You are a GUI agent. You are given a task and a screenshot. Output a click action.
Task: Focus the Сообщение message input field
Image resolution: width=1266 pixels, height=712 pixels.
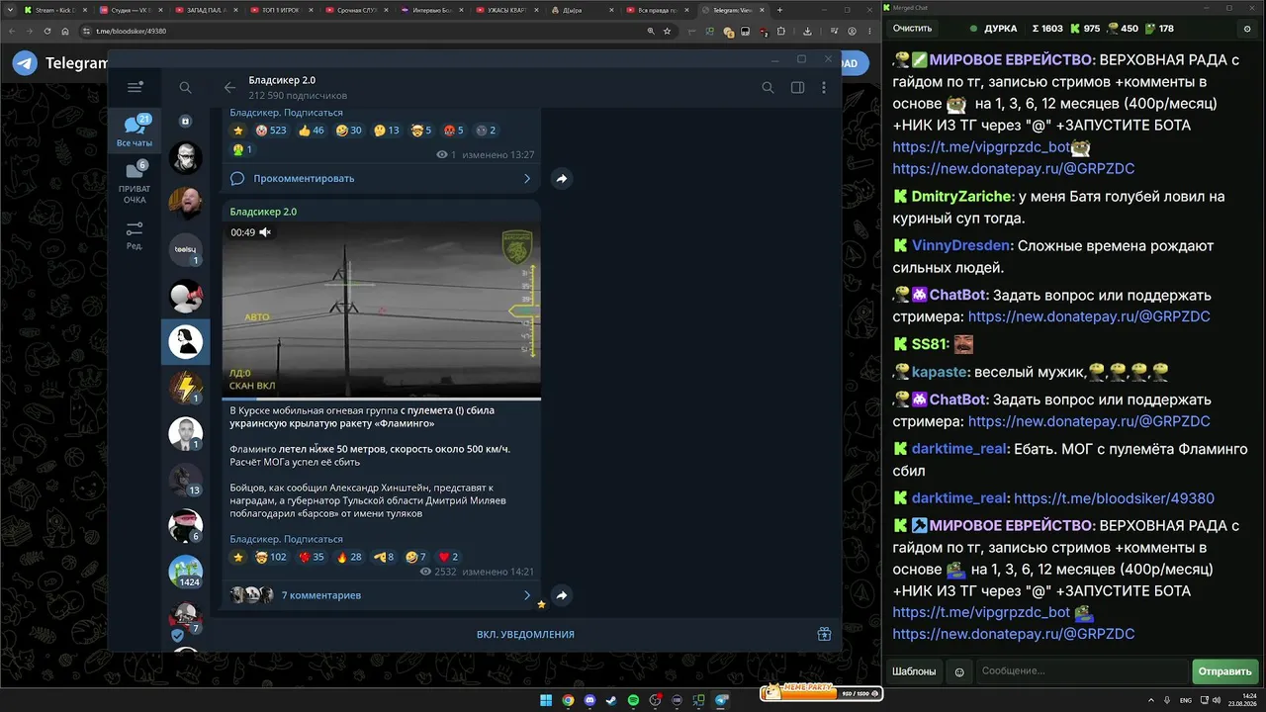[x=1081, y=671]
